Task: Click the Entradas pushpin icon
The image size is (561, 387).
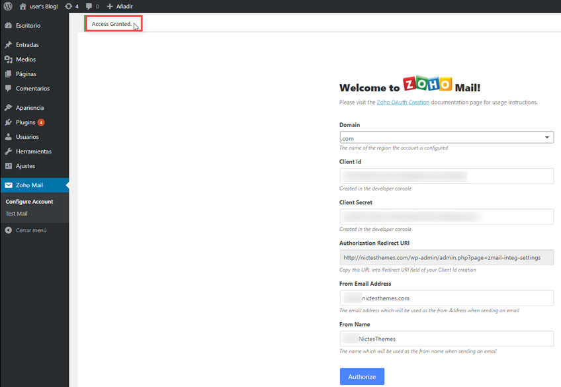Action: (x=9, y=45)
